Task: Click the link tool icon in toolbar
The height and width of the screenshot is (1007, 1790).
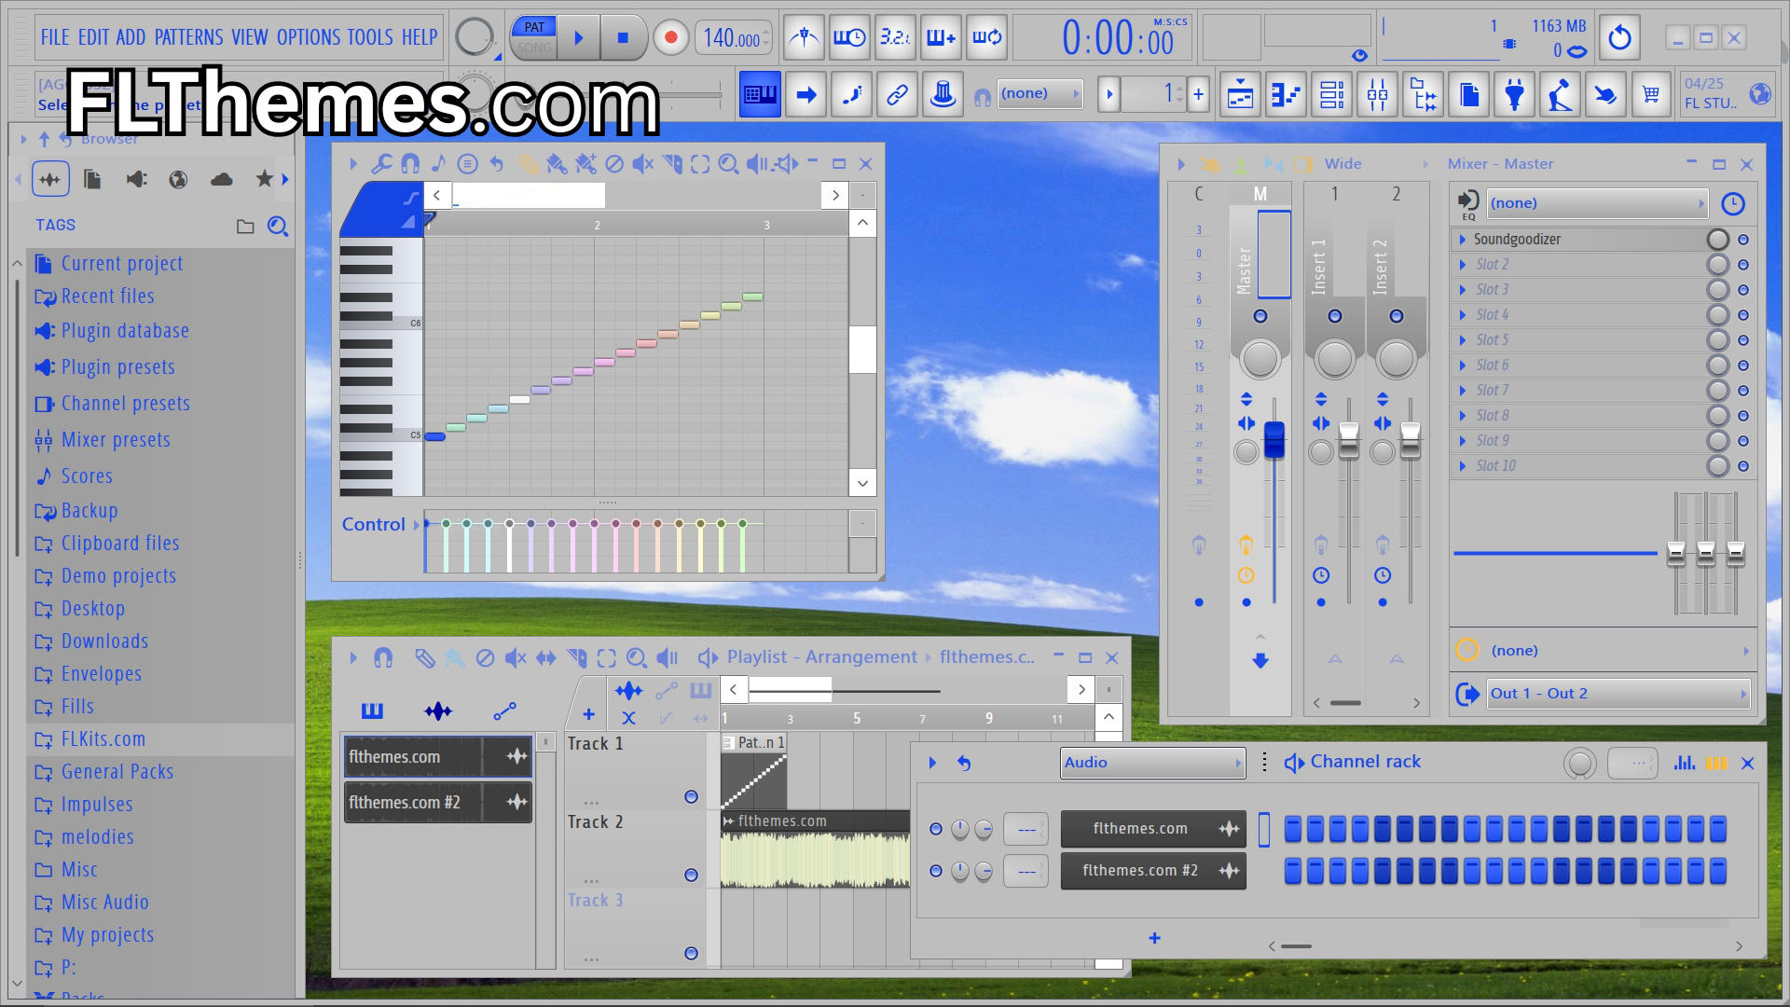Action: click(x=897, y=94)
